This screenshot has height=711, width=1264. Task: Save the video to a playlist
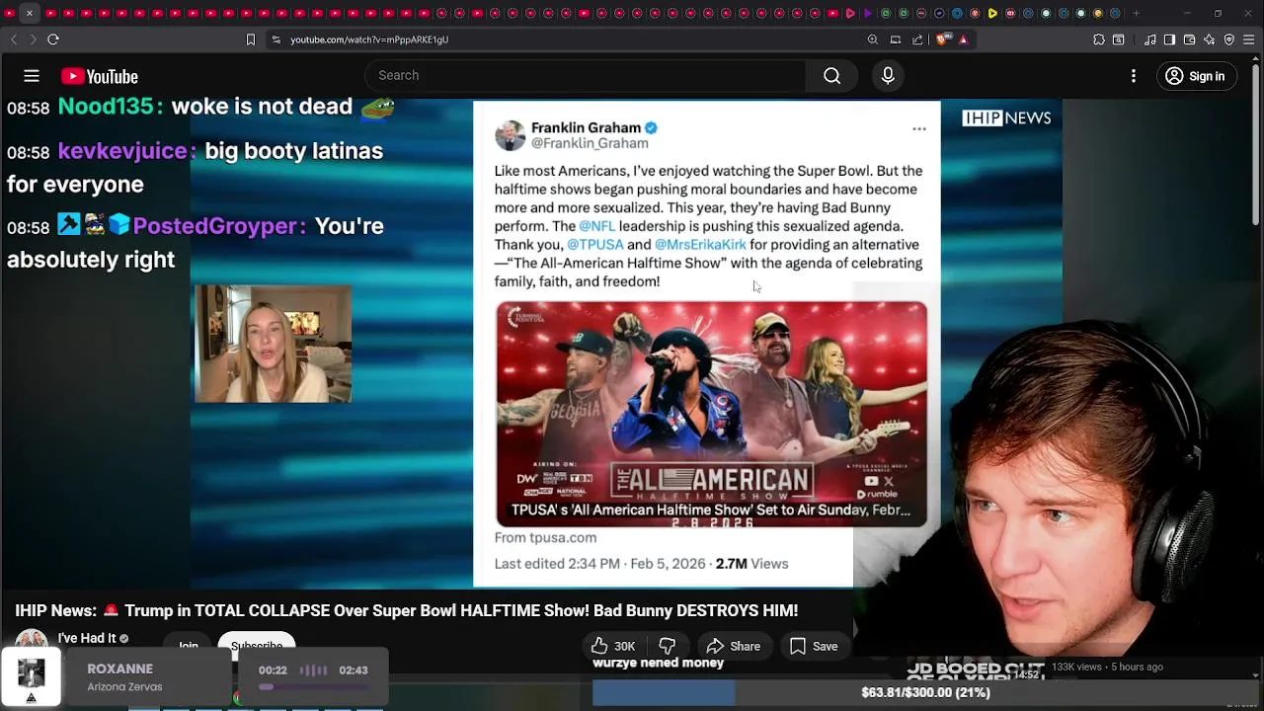[814, 646]
